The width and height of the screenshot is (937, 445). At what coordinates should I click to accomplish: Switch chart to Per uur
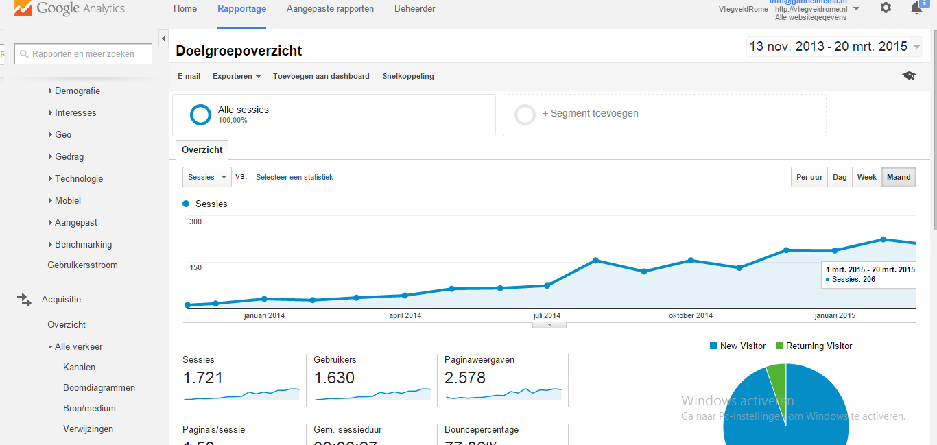pos(809,177)
